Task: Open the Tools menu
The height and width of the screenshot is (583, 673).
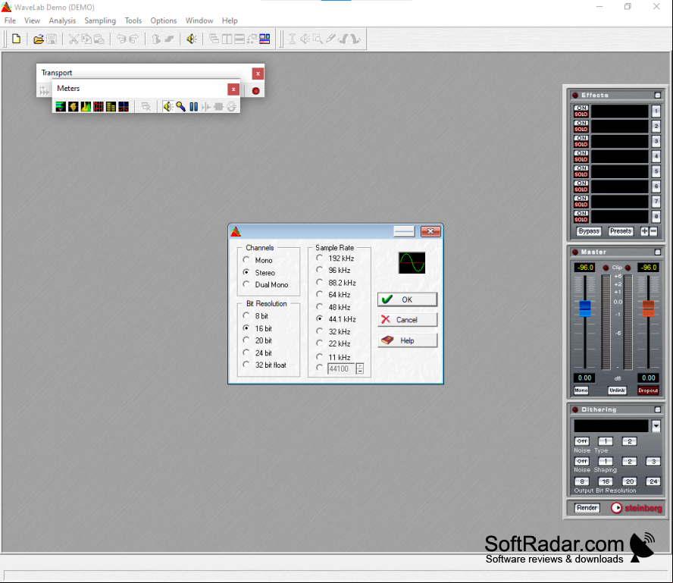Action: point(133,20)
